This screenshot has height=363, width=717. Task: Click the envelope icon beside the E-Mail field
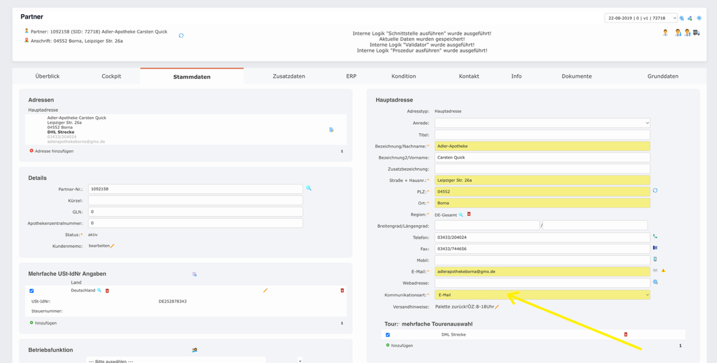(654, 270)
